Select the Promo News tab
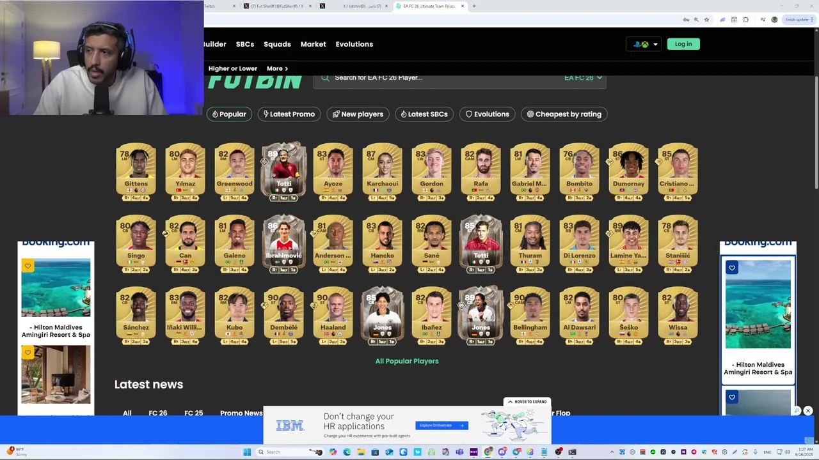Viewport: 819px width, 460px height. (241, 413)
